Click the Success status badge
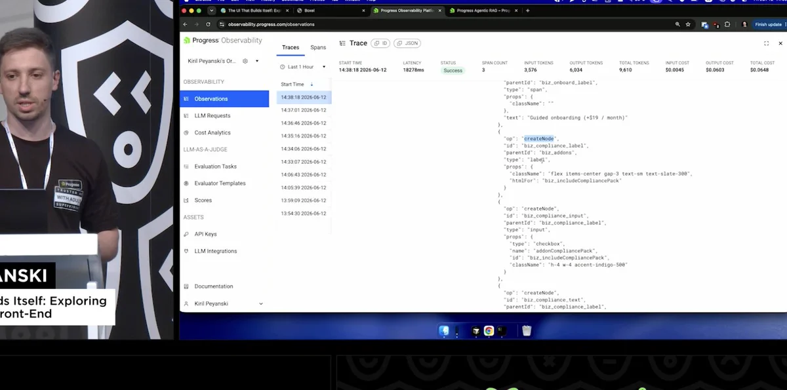The image size is (787, 390). coord(453,70)
